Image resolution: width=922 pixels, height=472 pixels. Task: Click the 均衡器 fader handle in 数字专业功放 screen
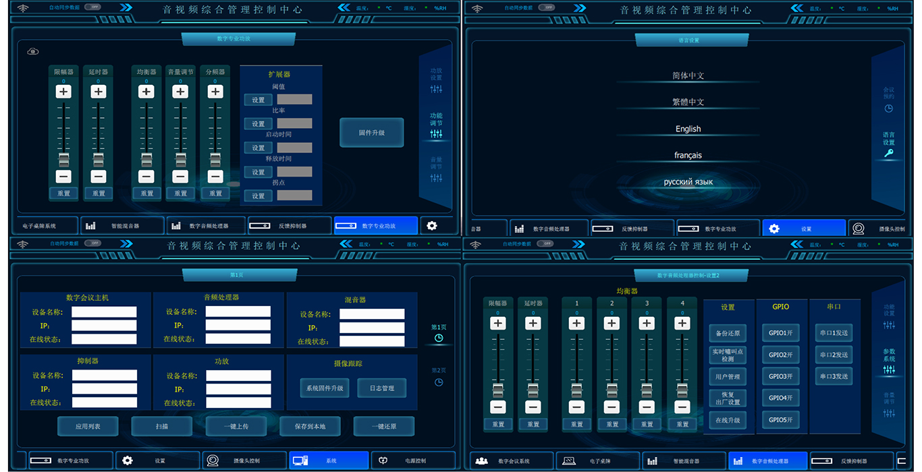(x=146, y=159)
